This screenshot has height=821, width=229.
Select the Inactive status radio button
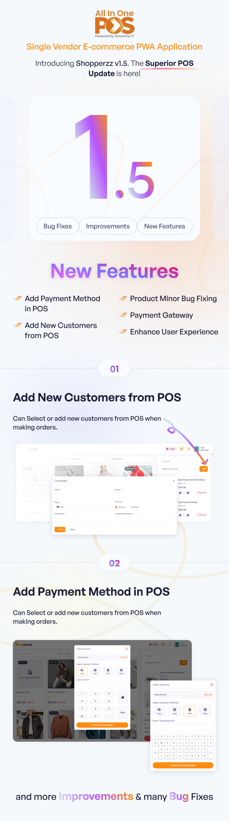[x=129, y=507]
